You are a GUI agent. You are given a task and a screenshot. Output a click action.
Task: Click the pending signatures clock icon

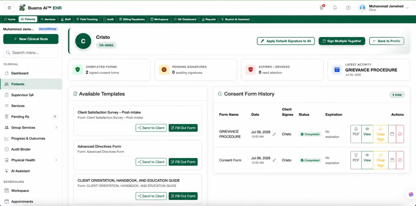click(x=164, y=69)
